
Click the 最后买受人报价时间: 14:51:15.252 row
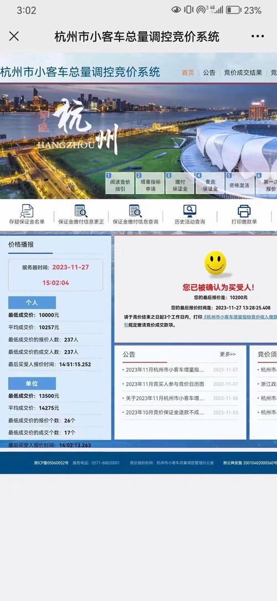point(55,365)
